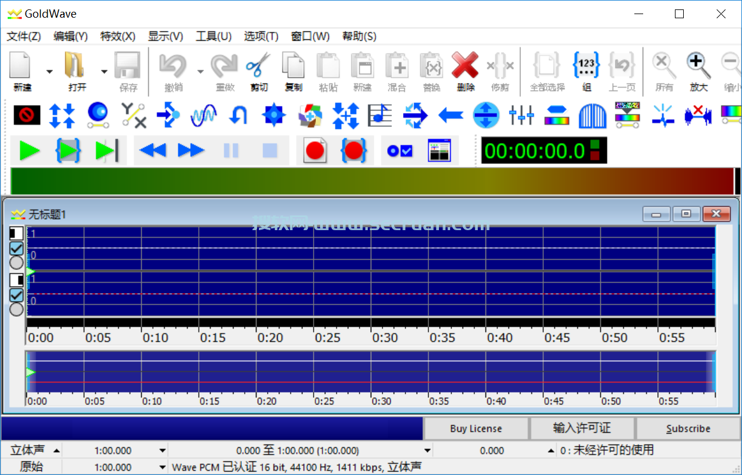Record into selection with red circle in braces
The width and height of the screenshot is (742, 475).
[x=354, y=151]
